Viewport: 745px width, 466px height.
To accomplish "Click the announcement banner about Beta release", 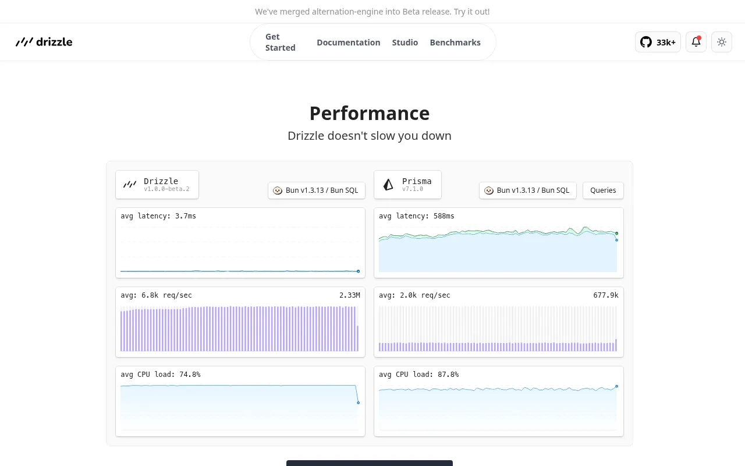I will (x=372, y=12).
